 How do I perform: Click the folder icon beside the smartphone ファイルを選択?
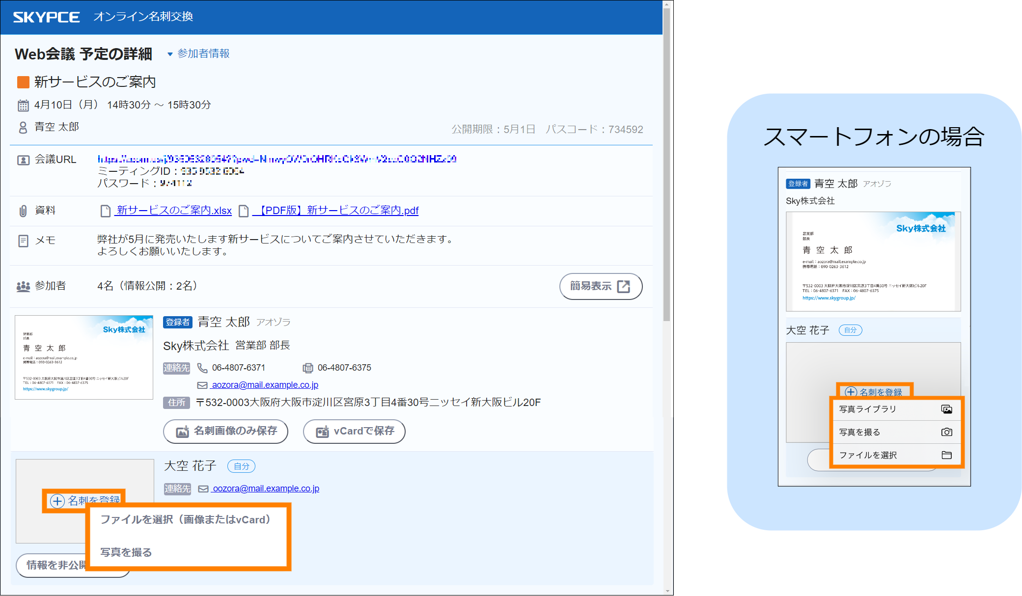pyautogui.click(x=946, y=455)
